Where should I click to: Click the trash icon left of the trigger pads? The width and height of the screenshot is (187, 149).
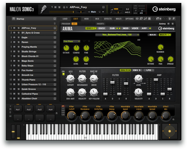tap(10, 112)
